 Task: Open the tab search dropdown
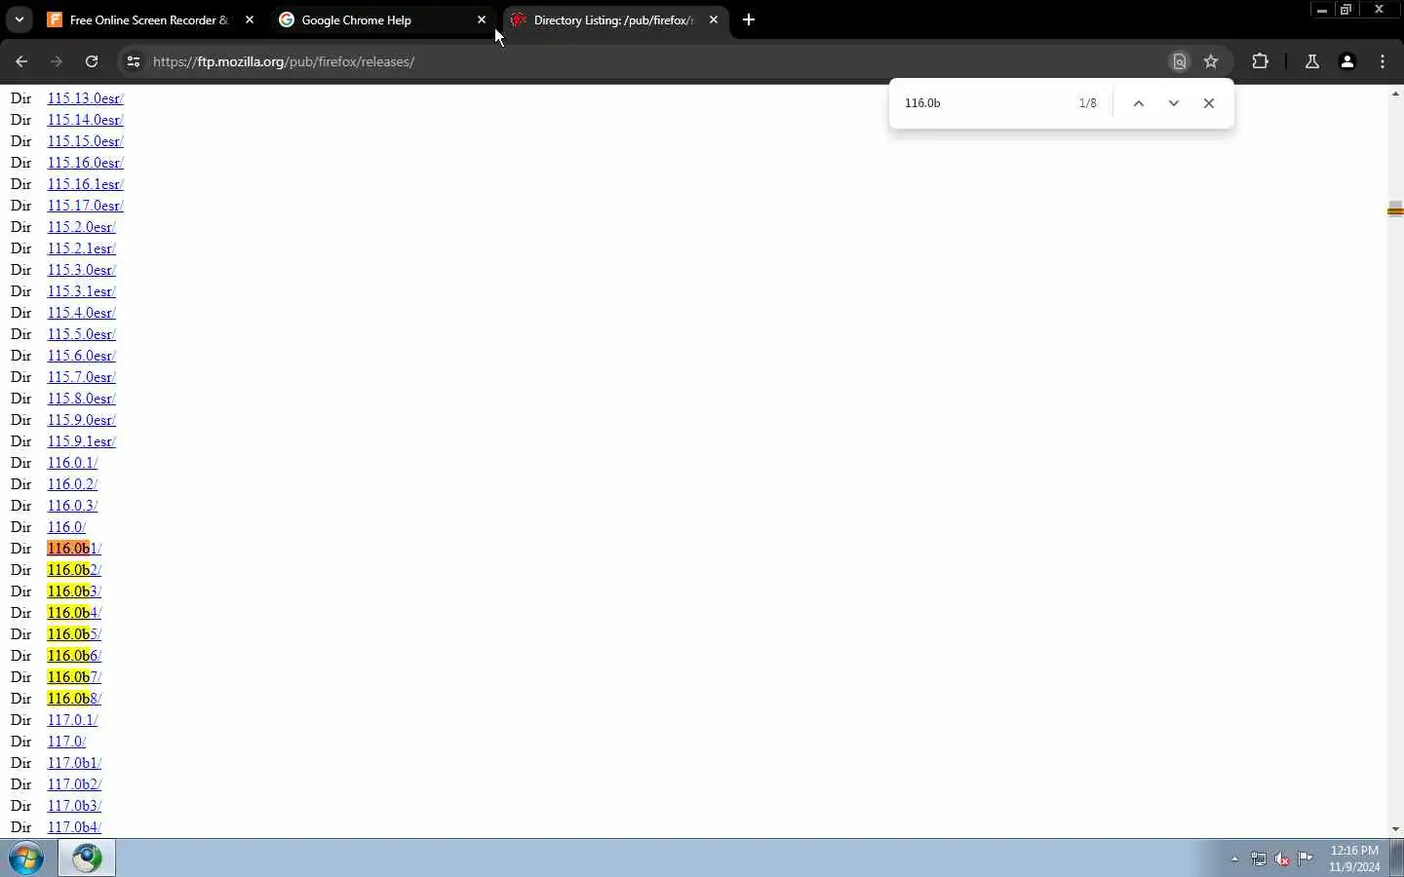coord(19,19)
